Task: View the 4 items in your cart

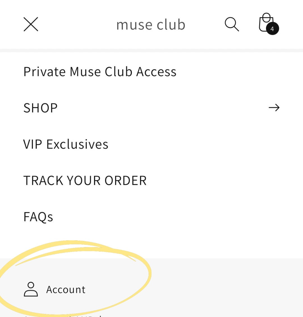Action: pyautogui.click(x=265, y=23)
